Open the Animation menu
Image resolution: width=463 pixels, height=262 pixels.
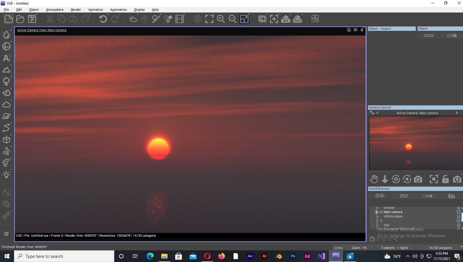96,10
